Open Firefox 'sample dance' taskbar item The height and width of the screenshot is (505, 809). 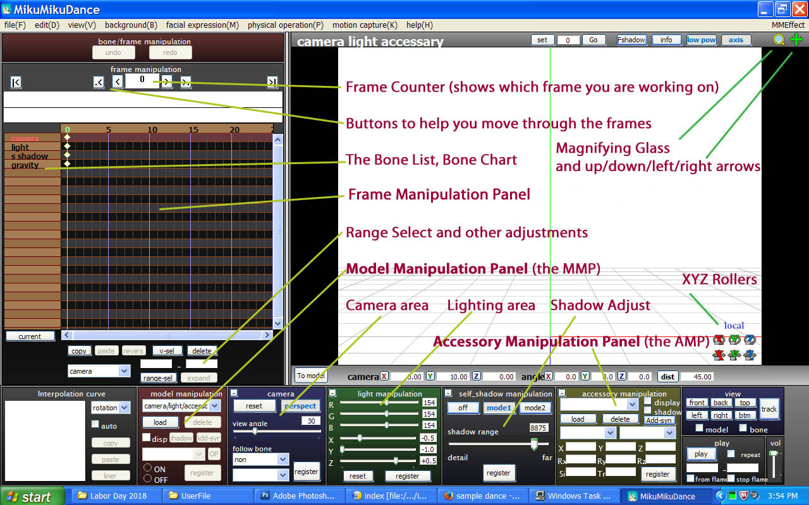point(483,496)
